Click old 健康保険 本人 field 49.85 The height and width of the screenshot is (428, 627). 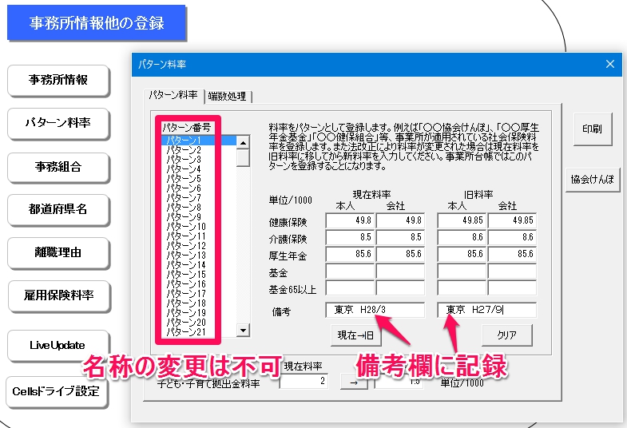click(462, 220)
